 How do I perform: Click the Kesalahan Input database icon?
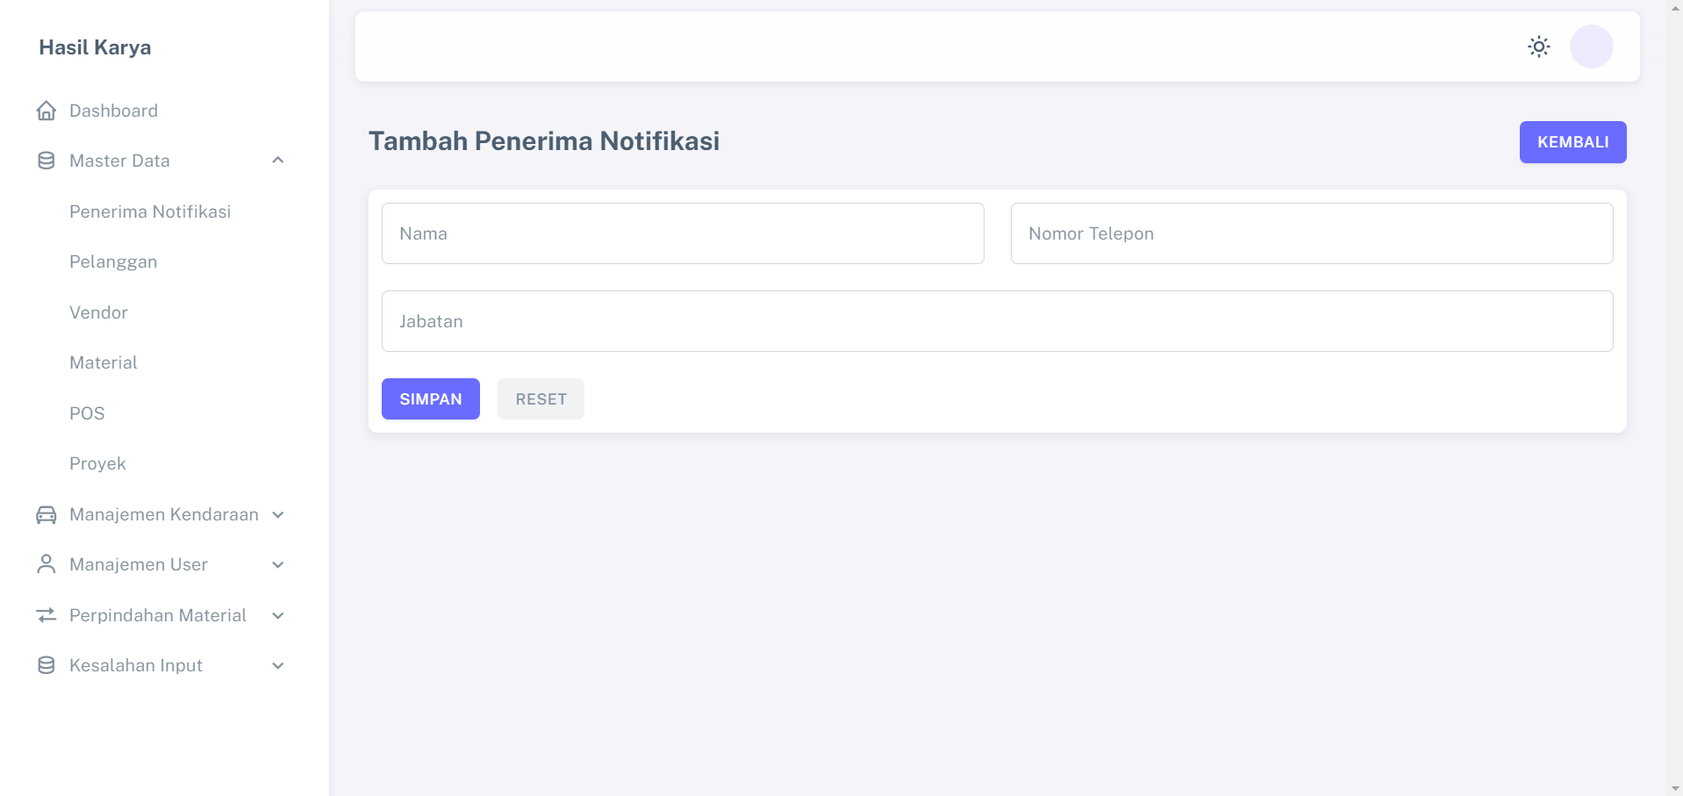(x=47, y=665)
